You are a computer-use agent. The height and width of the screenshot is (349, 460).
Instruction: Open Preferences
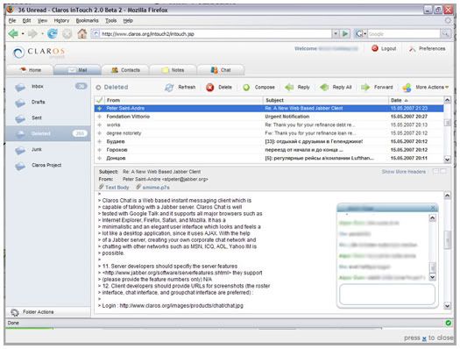click(428, 49)
